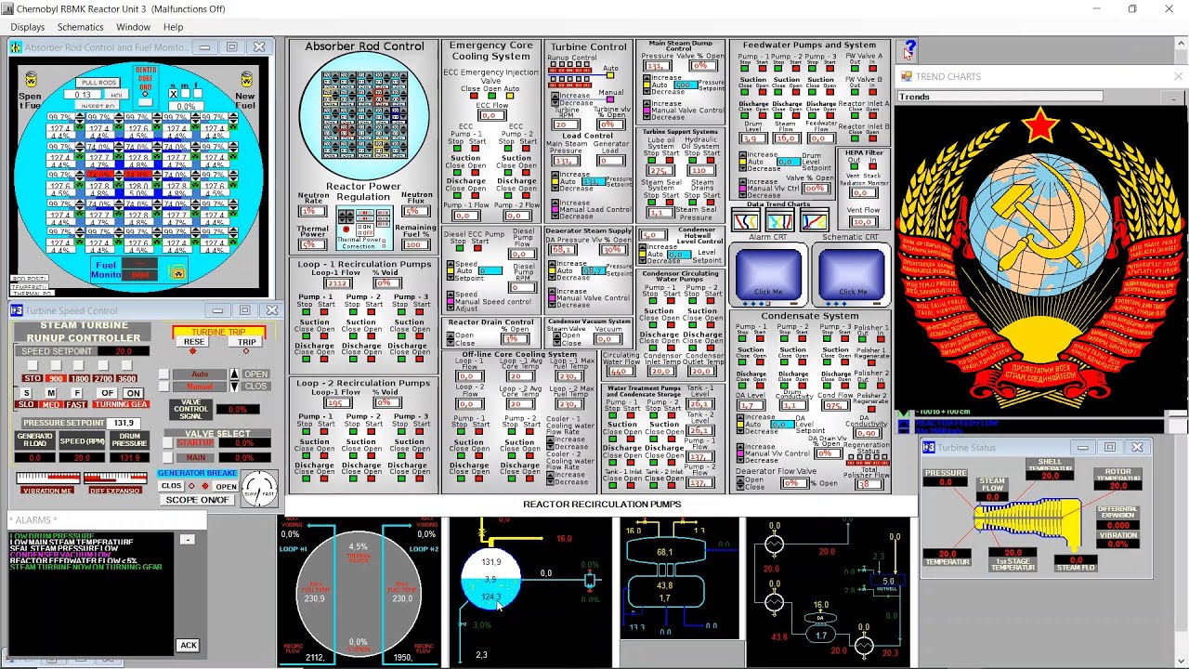Collapse the alarms panel with minus button

tap(187, 539)
